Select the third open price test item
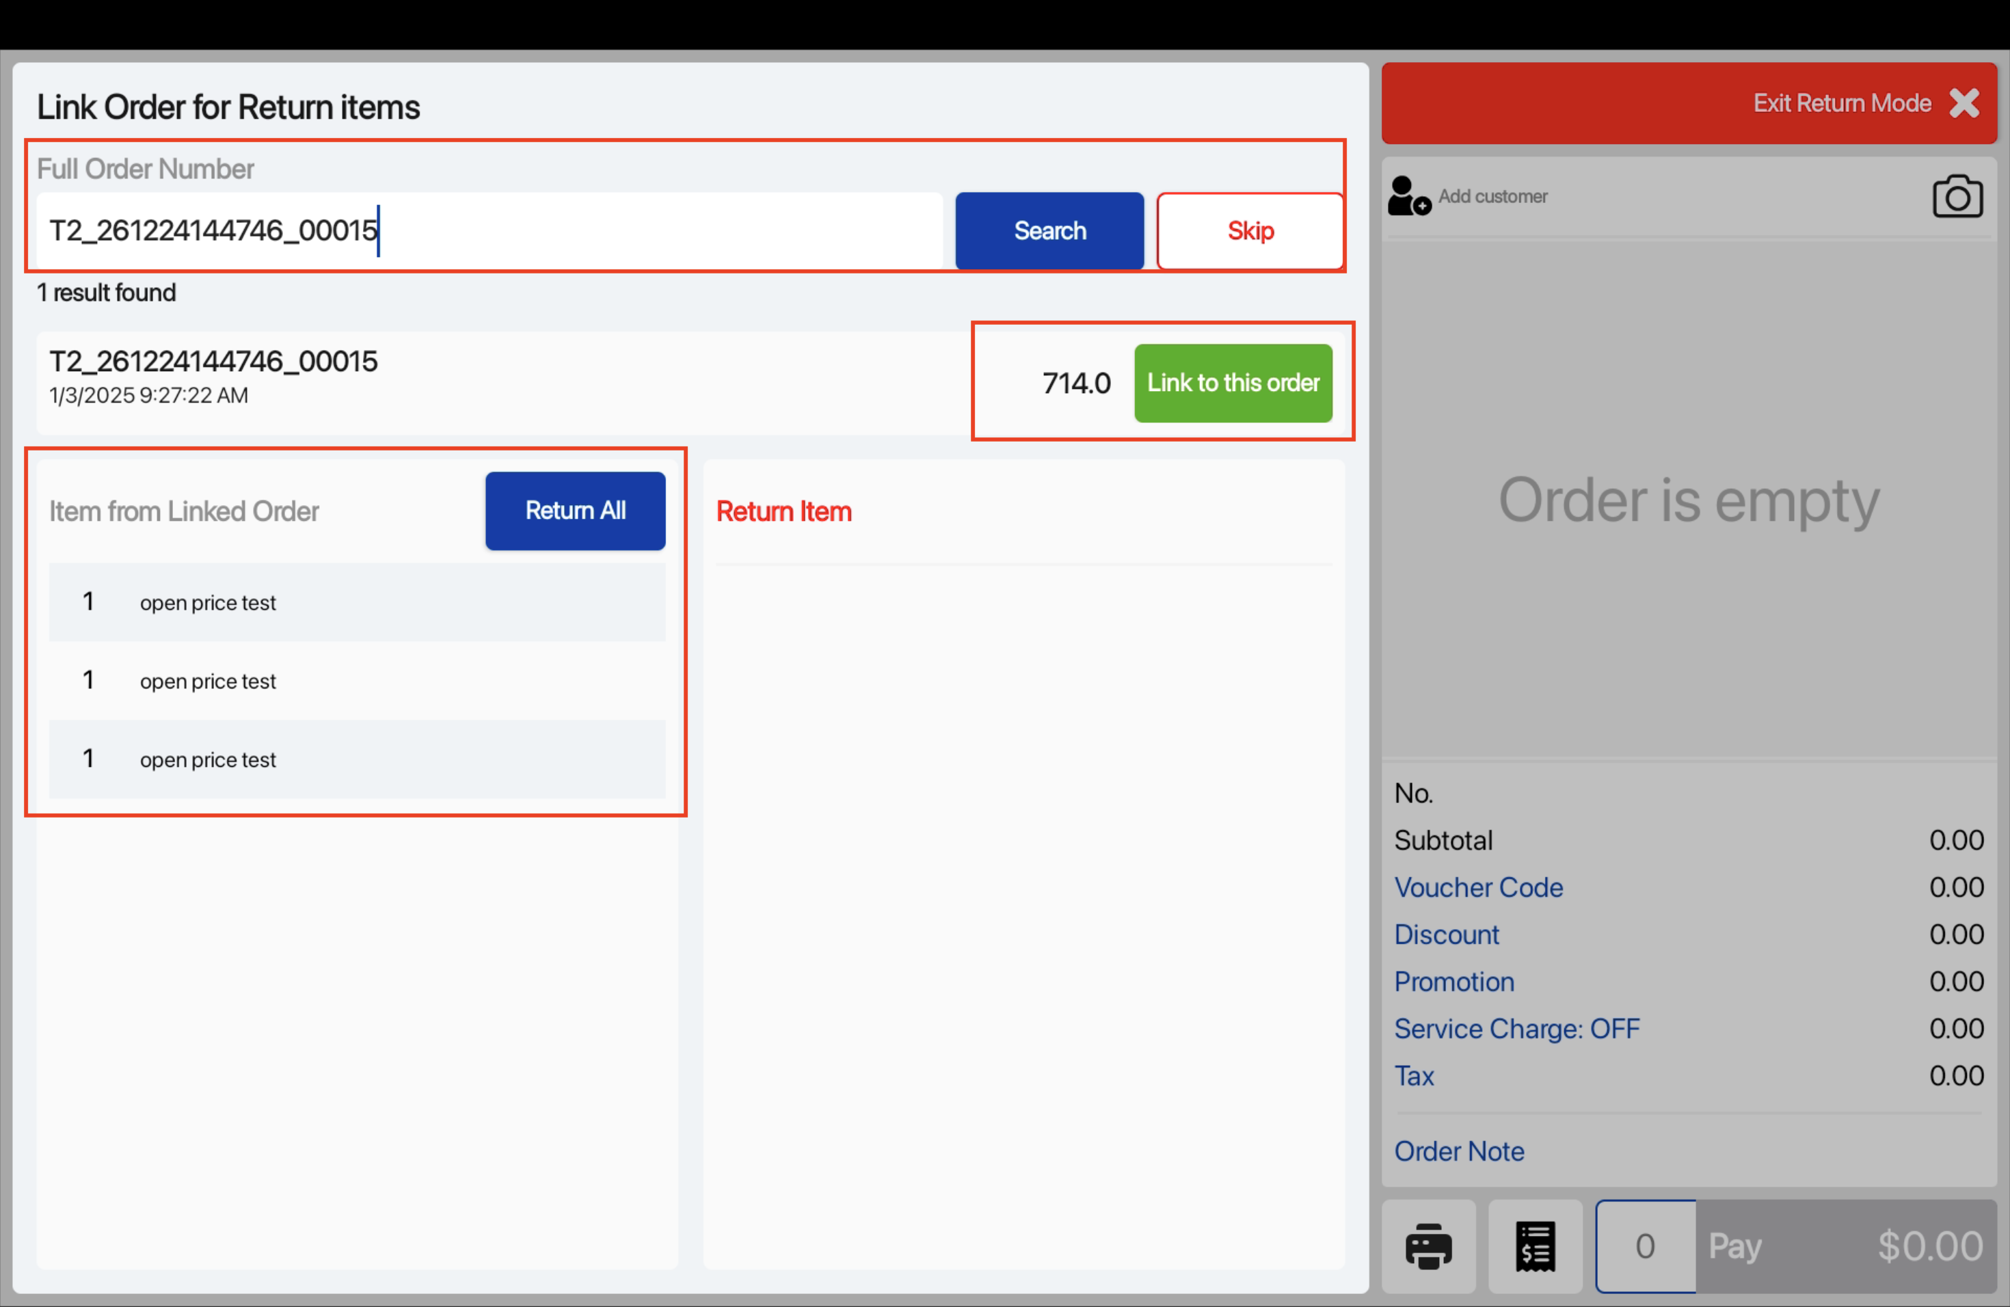The width and height of the screenshot is (2010, 1307). pos(356,759)
